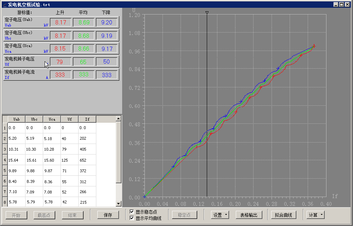
Task: Expand the 计算 dropdown button
Action: coord(315,215)
